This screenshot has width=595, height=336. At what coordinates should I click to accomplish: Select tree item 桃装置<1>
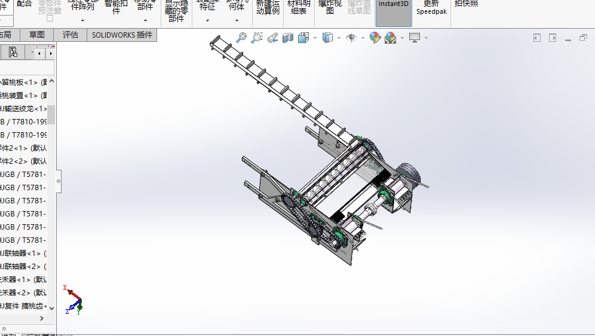(23, 96)
